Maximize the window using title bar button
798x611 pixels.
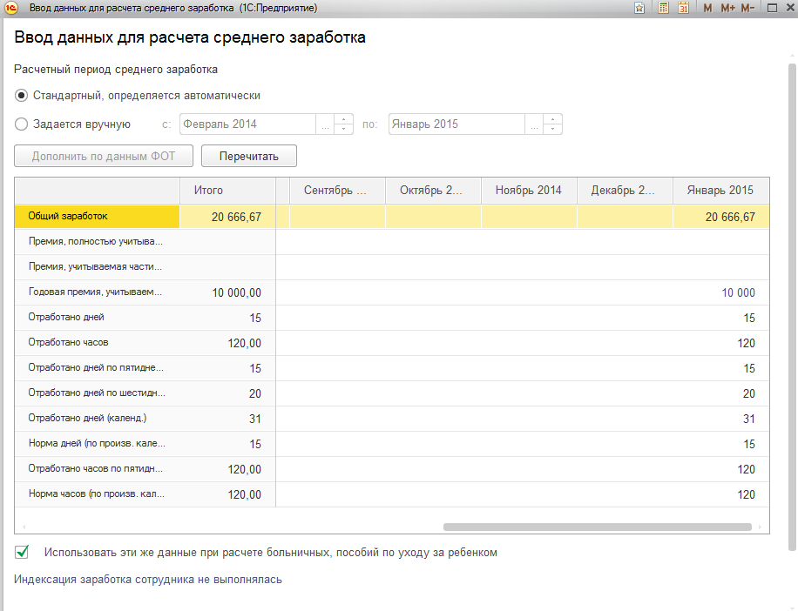pyautogui.click(x=771, y=8)
